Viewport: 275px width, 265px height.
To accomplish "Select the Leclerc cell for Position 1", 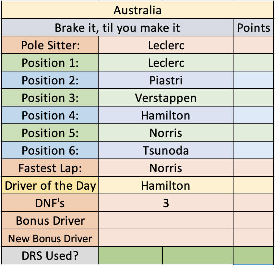I will point(166,63).
